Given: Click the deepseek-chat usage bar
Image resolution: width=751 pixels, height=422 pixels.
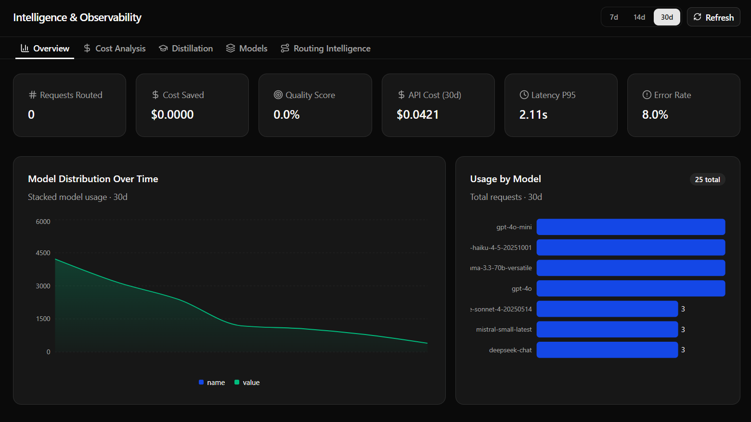Looking at the screenshot, I should [x=607, y=350].
